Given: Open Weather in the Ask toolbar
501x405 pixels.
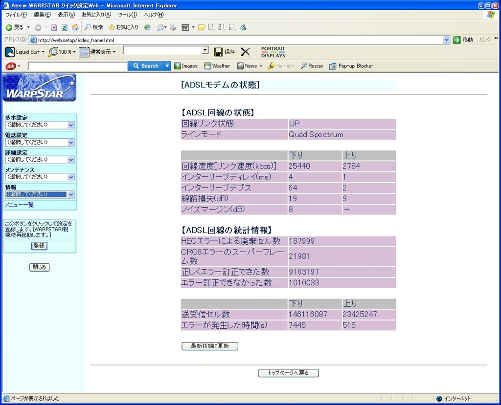Looking at the screenshot, I should click(x=217, y=66).
